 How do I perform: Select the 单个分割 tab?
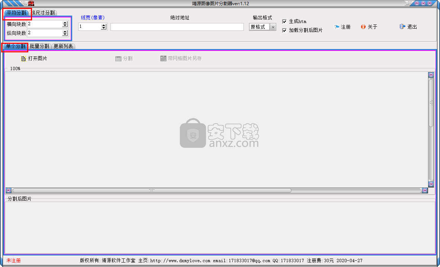click(15, 46)
